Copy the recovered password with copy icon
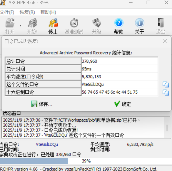 click(166, 84)
